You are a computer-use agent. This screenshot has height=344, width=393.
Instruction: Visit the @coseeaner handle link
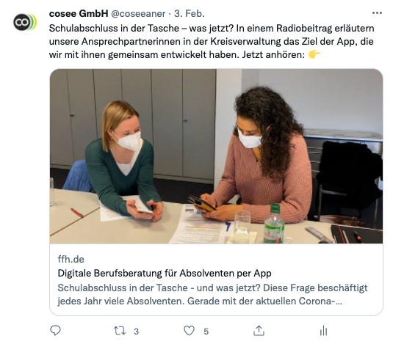pos(138,14)
